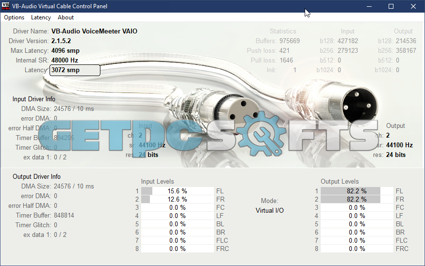Screen dimensions: 425x266
Task: Click the VB-Audio app icon in title bar
Action: [x=5, y=6]
